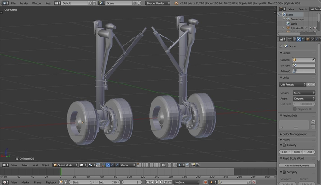Select the Object properties tab icon
This screenshot has width=321, height=185.
[x=308, y=39]
